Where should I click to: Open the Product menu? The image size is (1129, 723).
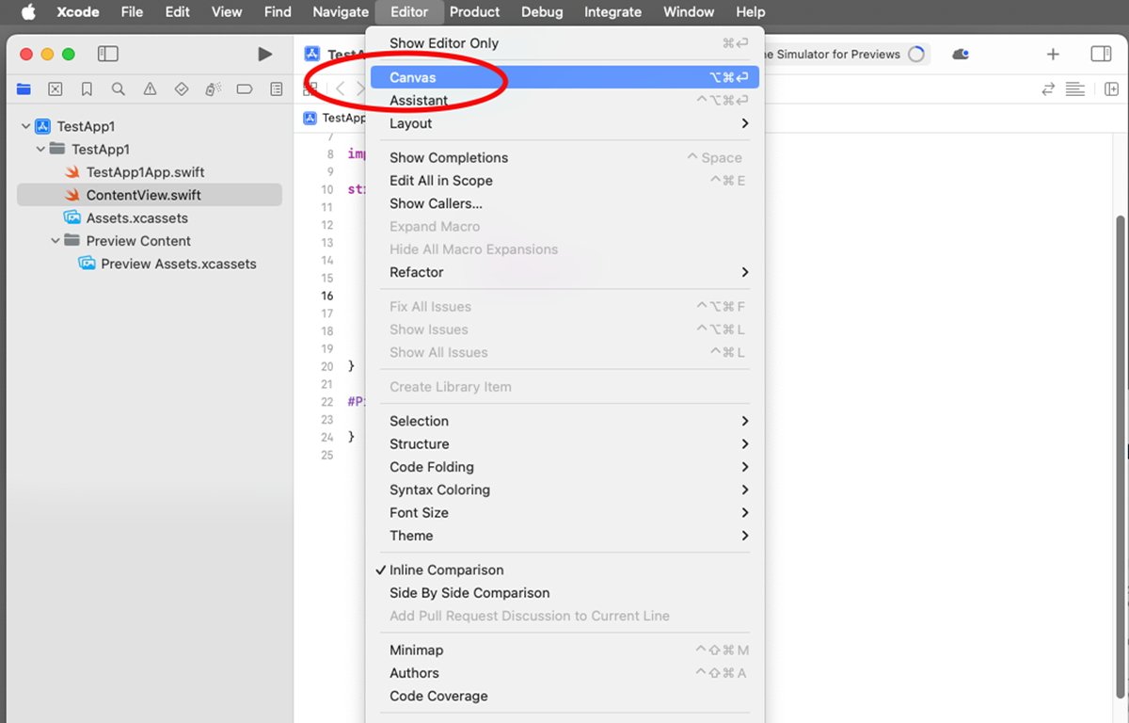point(474,12)
